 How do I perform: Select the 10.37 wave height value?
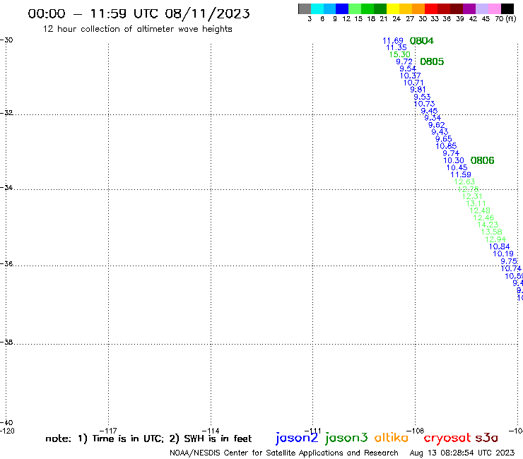410,76
